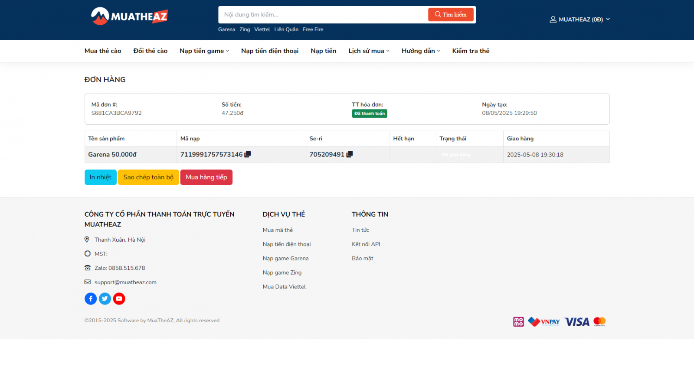Click the VNPAY payment logo
This screenshot has width=694, height=376.
click(544, 321)
